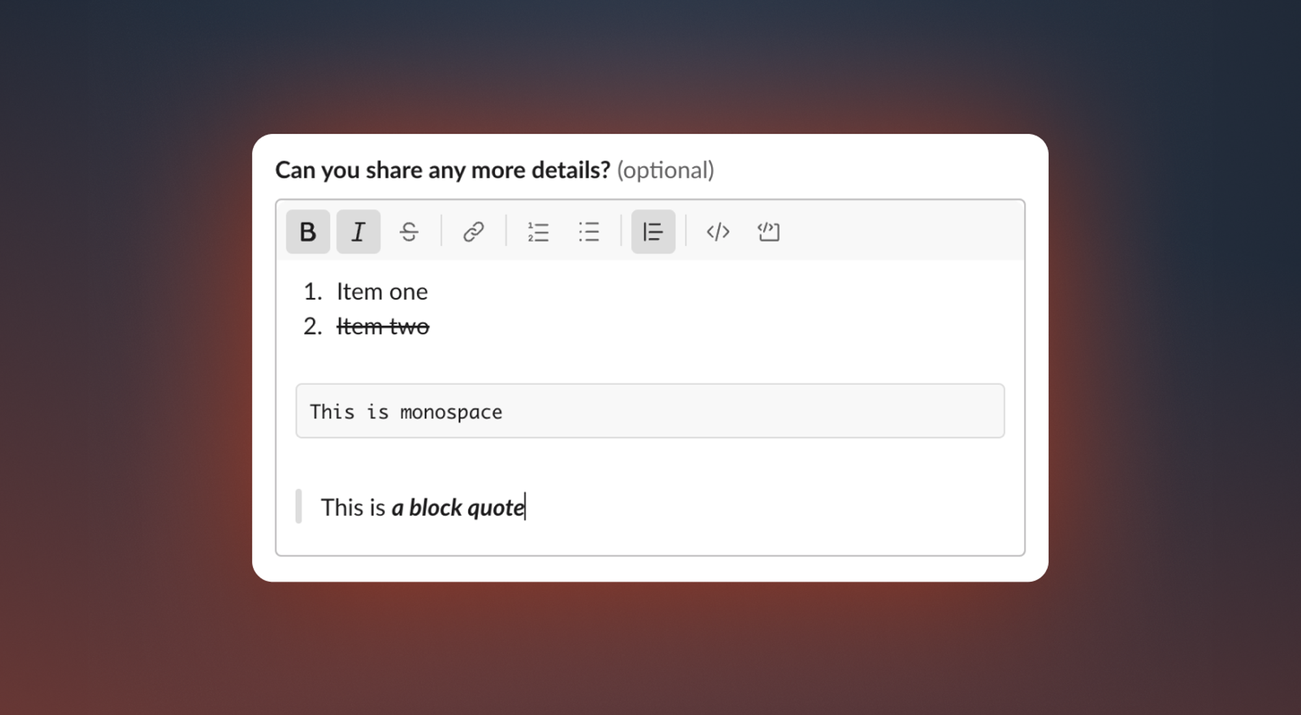Toggle bold formatting off
The height and width of the screenshot is (715, 1301).
(308, 232)
